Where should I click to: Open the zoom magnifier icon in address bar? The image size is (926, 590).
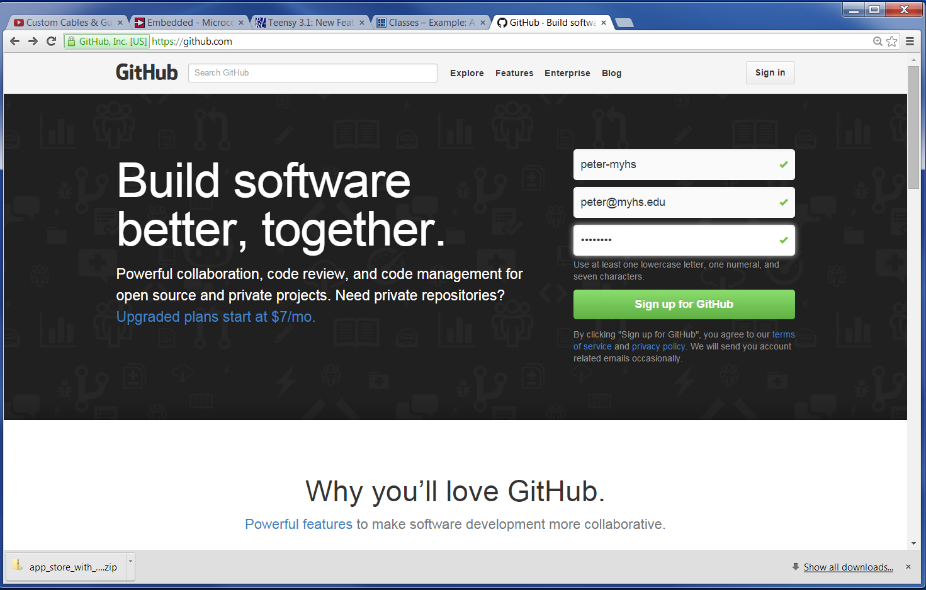point(878,42)
